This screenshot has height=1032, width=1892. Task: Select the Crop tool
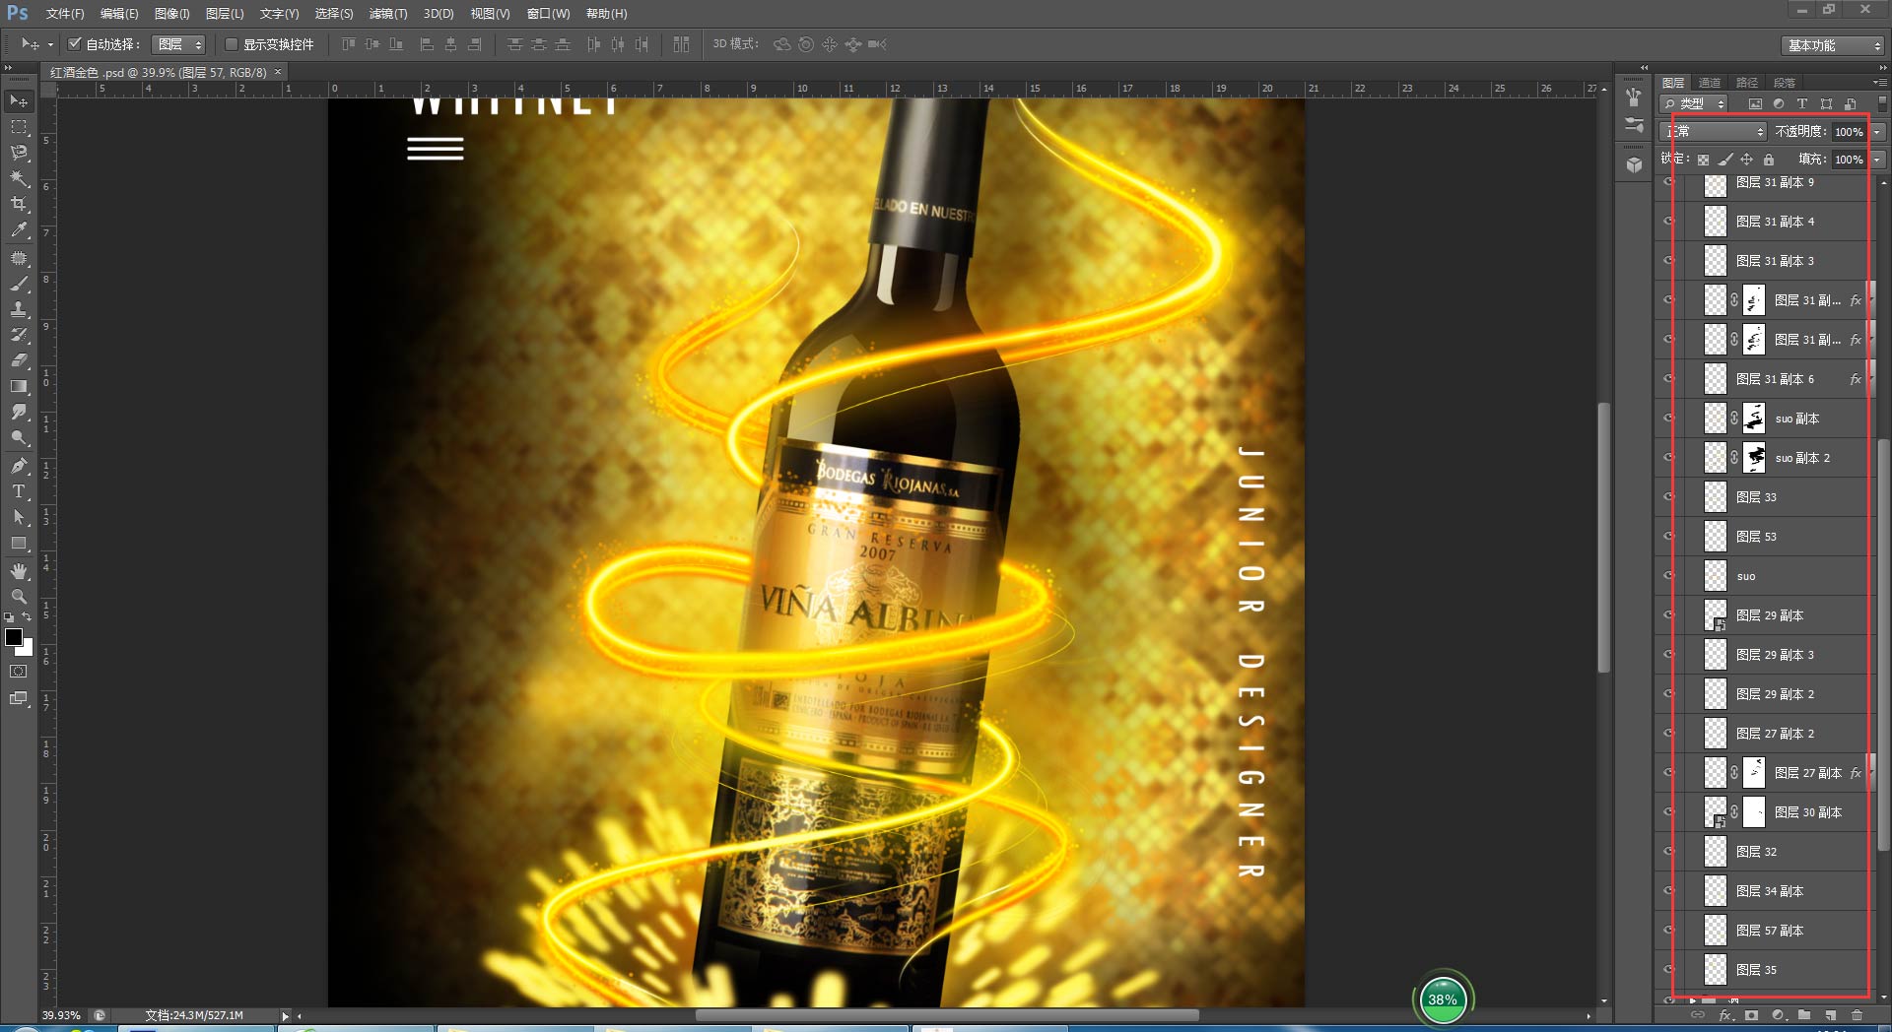(19, 204)
